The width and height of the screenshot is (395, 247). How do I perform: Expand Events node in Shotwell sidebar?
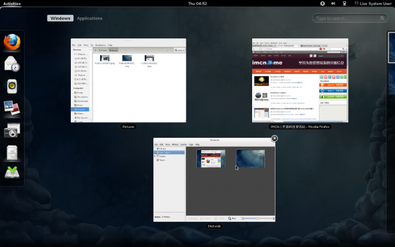click(x=155, y=156)
